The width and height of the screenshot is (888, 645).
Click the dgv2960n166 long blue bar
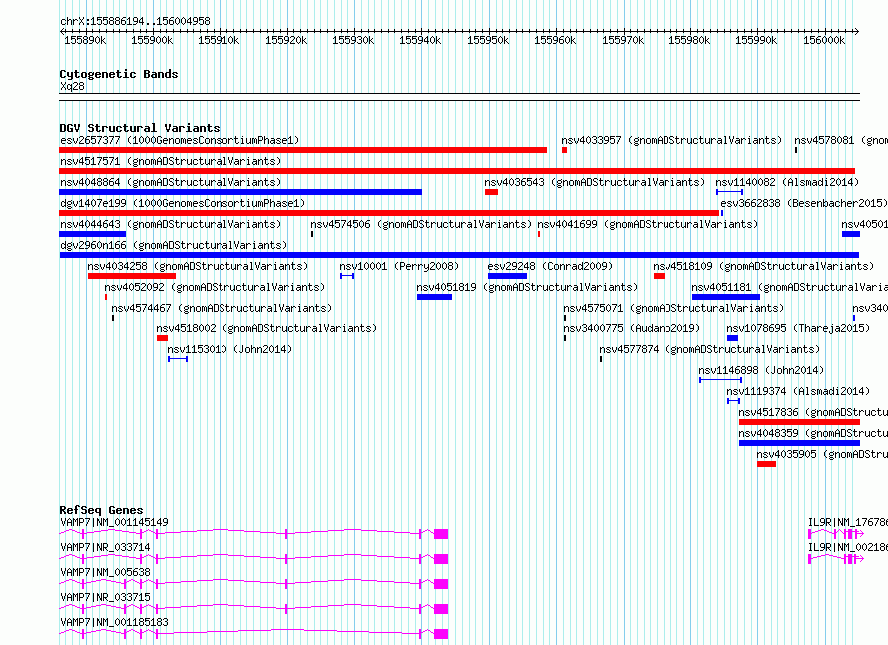(459, 255)
